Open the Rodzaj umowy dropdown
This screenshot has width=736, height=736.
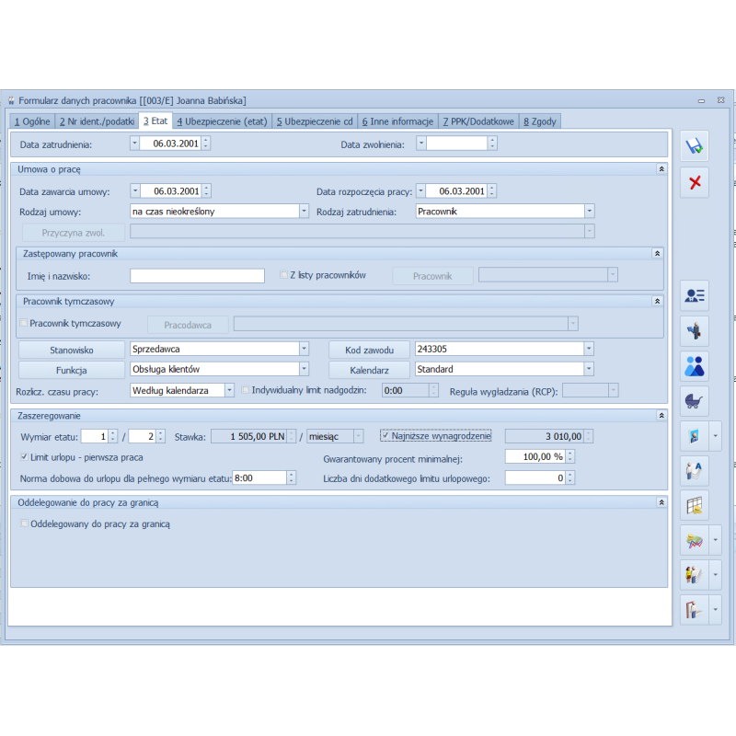(304, 212)
